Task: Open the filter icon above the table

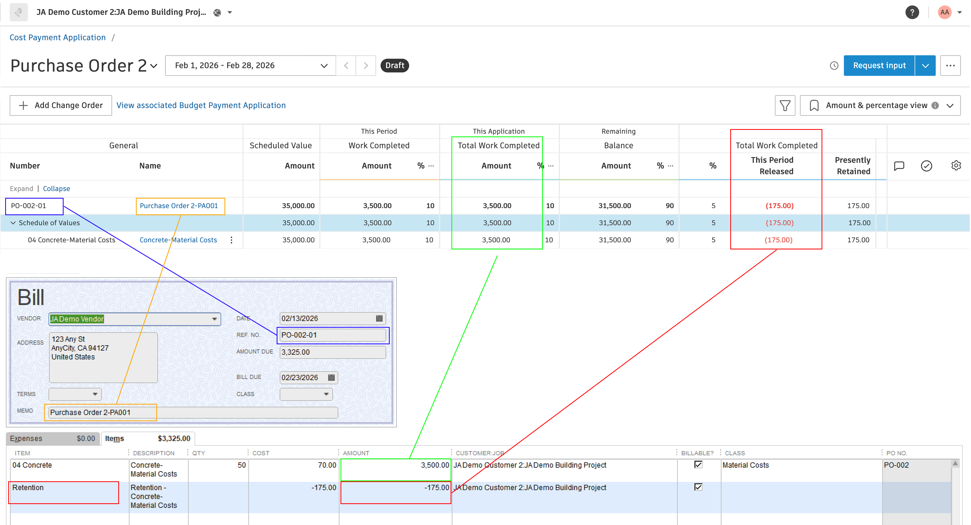Action: pyautogui.click(x=785, y=105)
